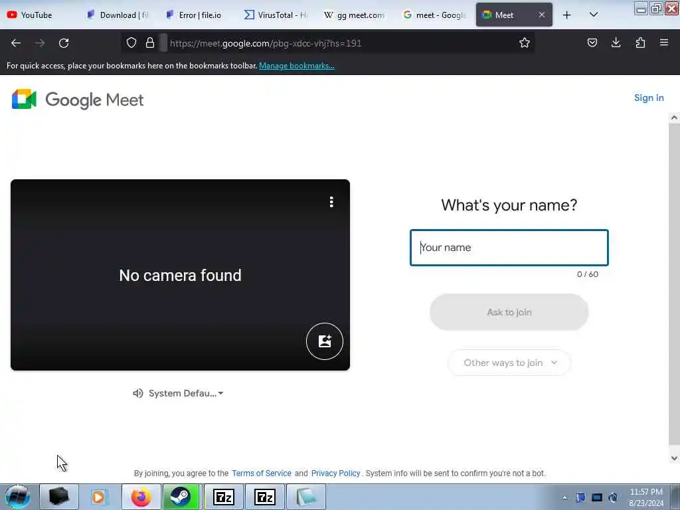Click the address bar URL
This screenshot has width=680, height=510.
(266, 43)
